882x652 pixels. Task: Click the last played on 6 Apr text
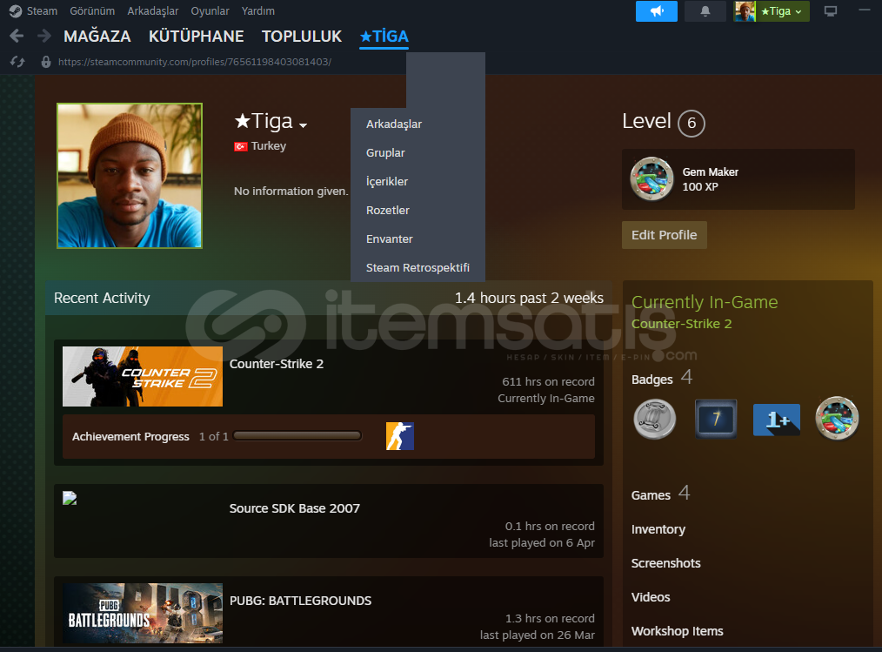[x=542, y=543]
